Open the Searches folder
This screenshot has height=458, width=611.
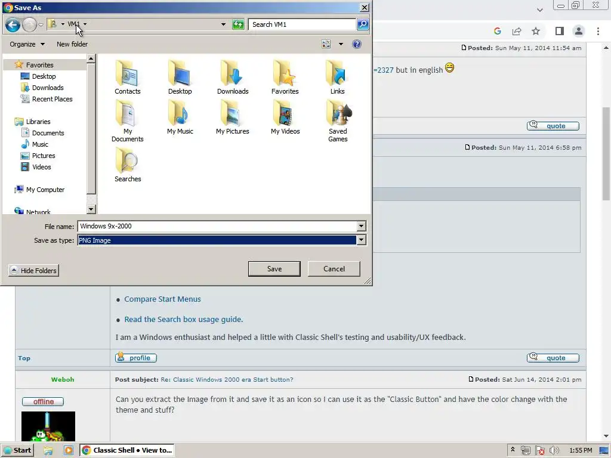click(x=128, y=165)
